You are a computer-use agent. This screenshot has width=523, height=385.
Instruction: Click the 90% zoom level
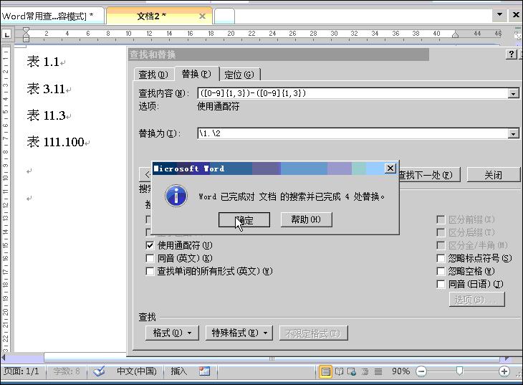[x=400, y=371]
